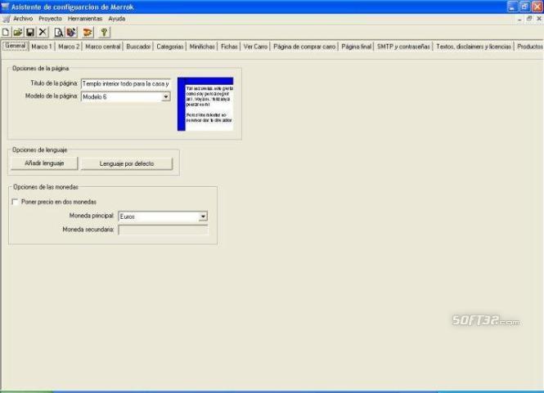Viewport: 544px width, 393px height.
Task: Click the New project toolbar icon
Action: click(6, 32)
